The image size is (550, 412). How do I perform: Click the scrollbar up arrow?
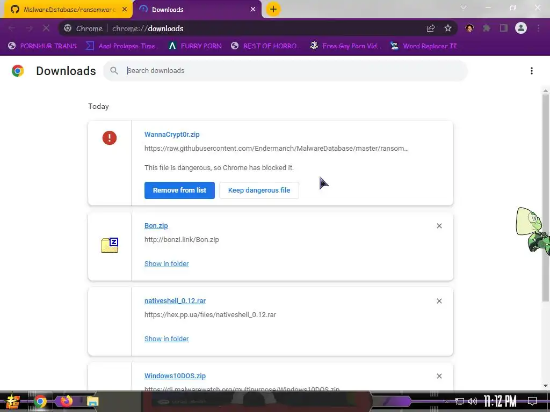(546, 91)
